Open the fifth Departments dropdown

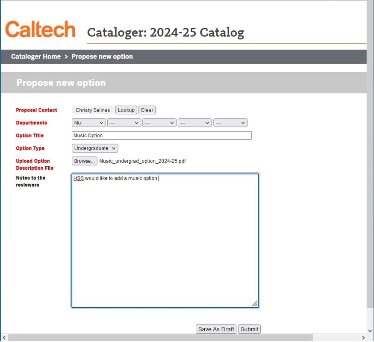(230, 123)
